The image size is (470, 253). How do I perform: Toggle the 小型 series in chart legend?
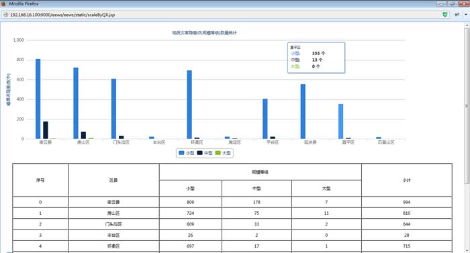[187, 153]
